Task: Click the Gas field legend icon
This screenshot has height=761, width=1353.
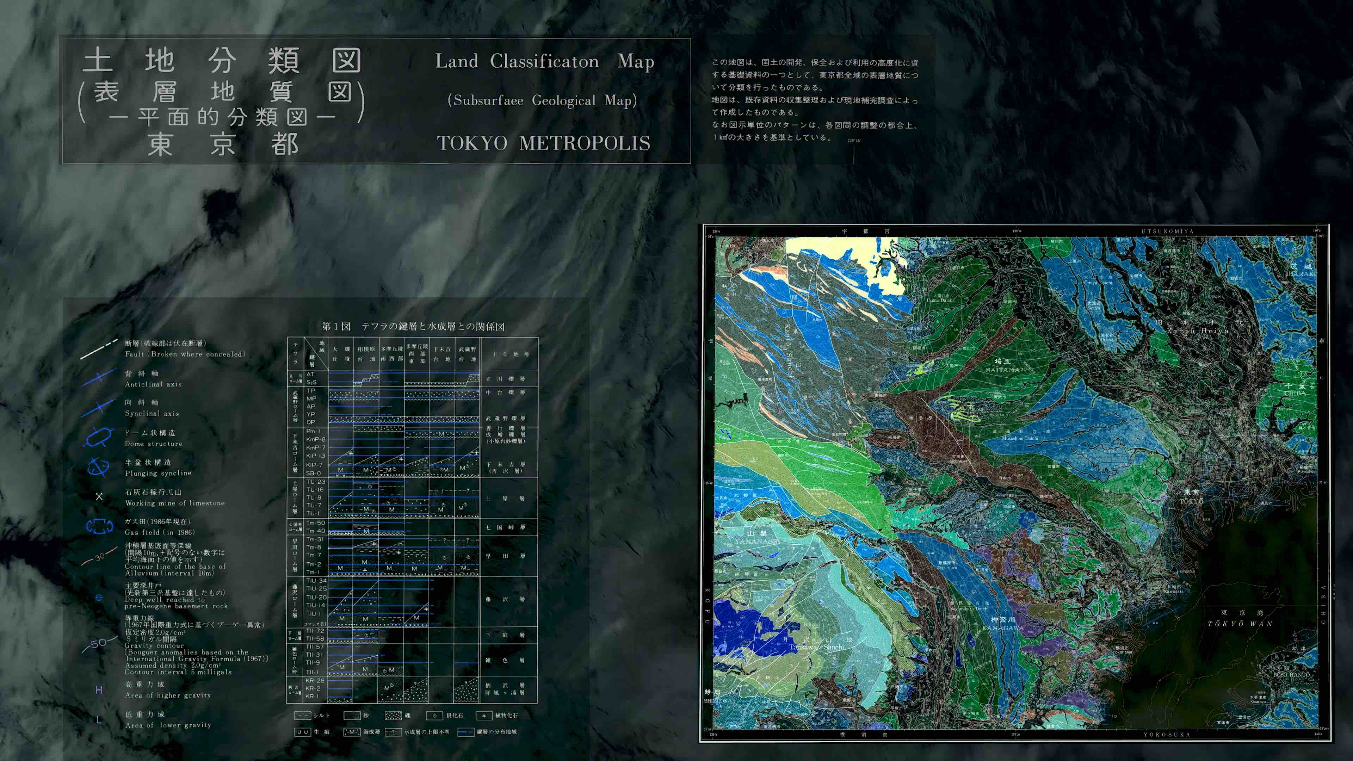Action: click(x=99, y=526)
